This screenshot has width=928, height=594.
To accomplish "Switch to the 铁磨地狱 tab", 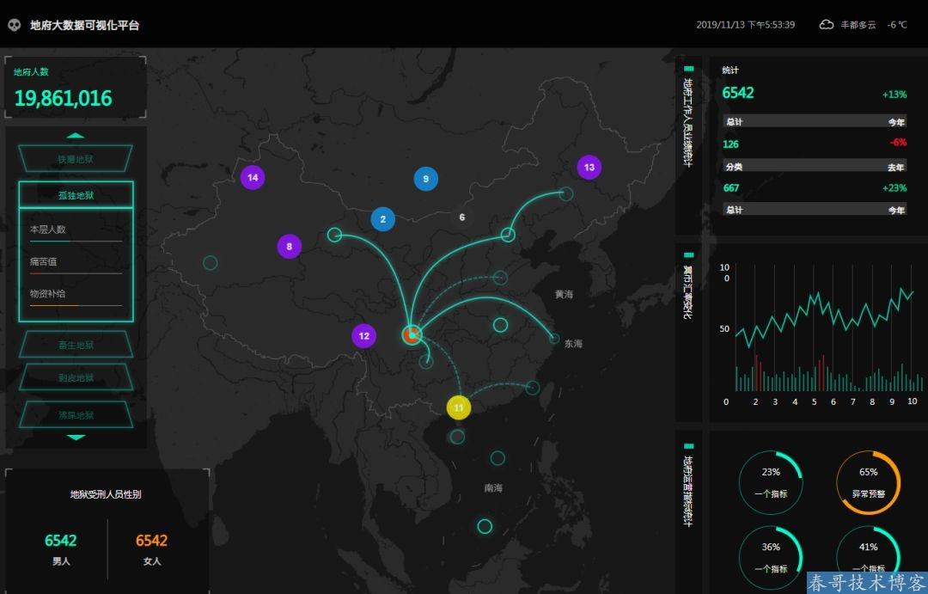I will (x=76, y=158).
